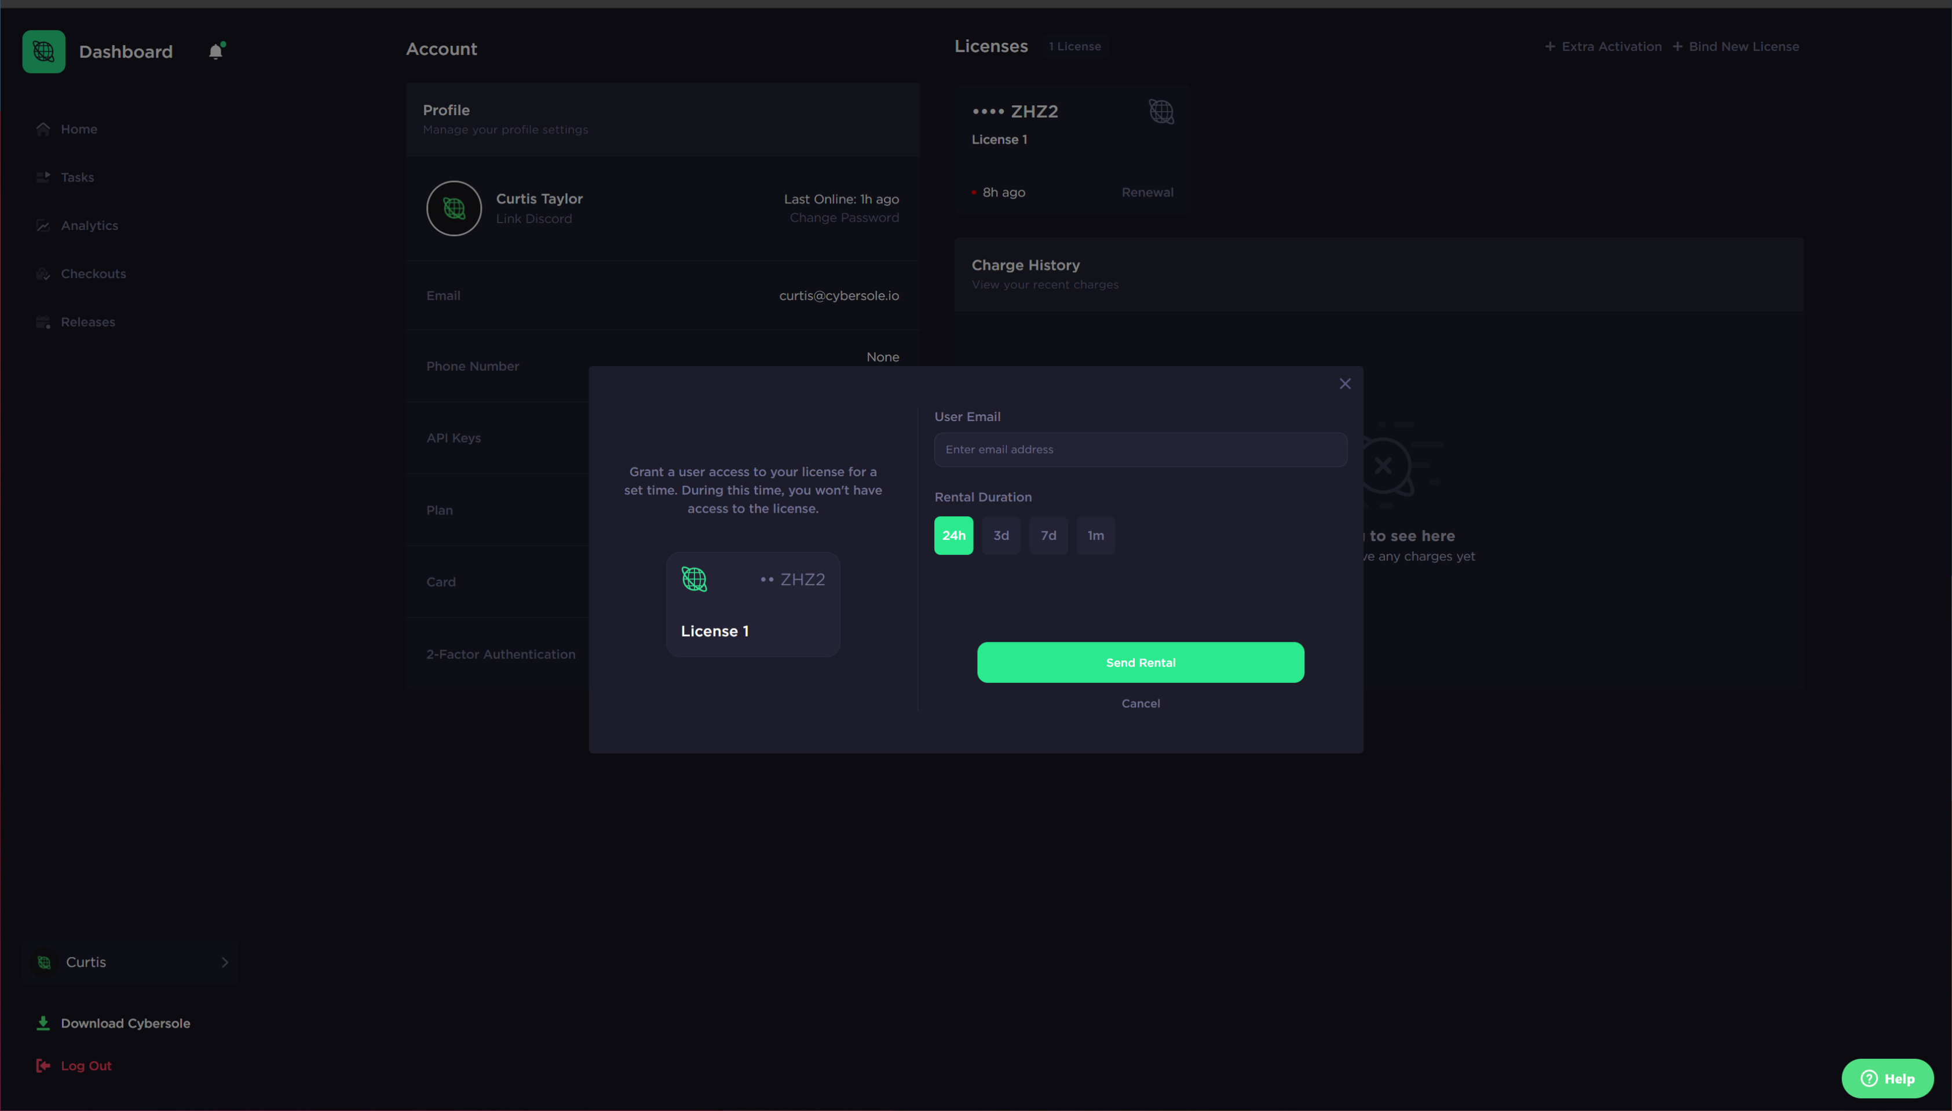Screen dimensions: 1952x1111
Task: Navigate to Checkouts
Action: (x=93, y=273)
